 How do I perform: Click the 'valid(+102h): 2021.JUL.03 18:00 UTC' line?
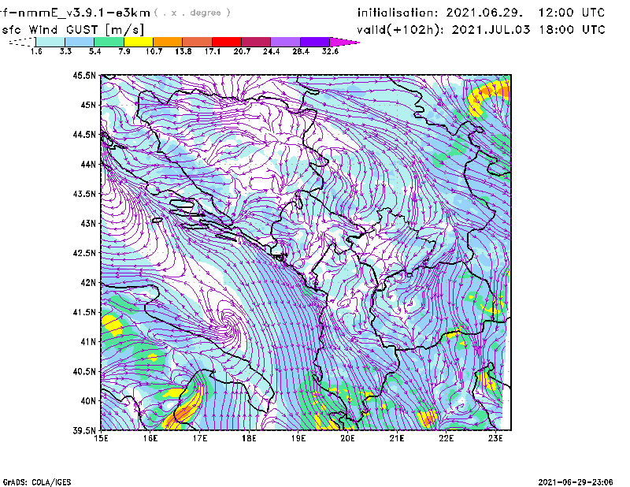(481, 30)
